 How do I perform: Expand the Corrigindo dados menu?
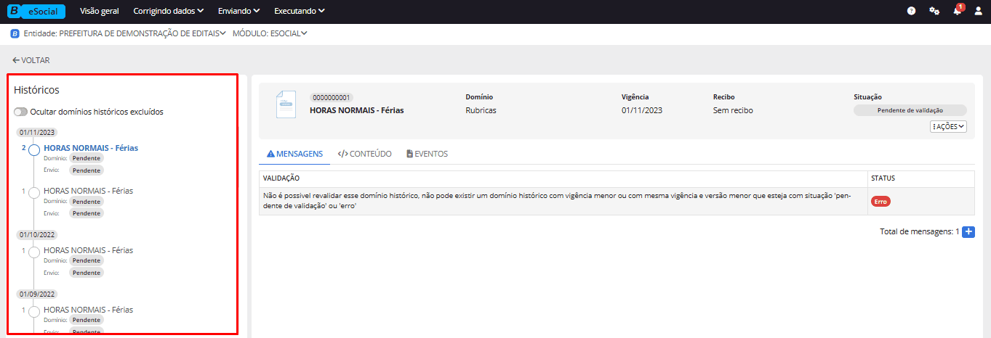pyautogui.click(x=169, y=12)
